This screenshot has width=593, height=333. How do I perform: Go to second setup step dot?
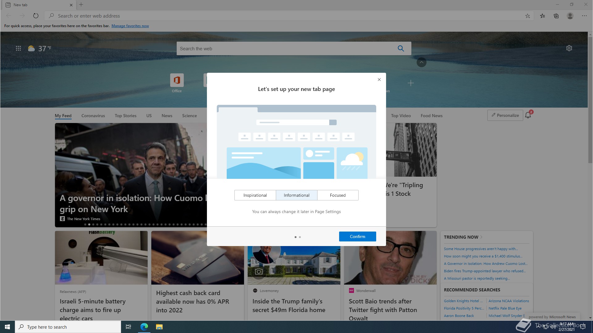click(300, 237)
